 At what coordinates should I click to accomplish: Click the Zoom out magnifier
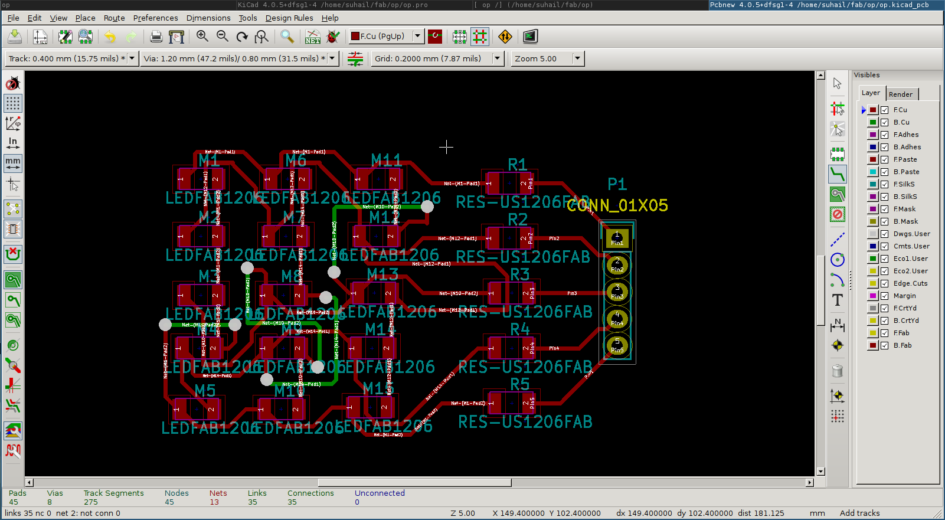(x=222, y=37)
